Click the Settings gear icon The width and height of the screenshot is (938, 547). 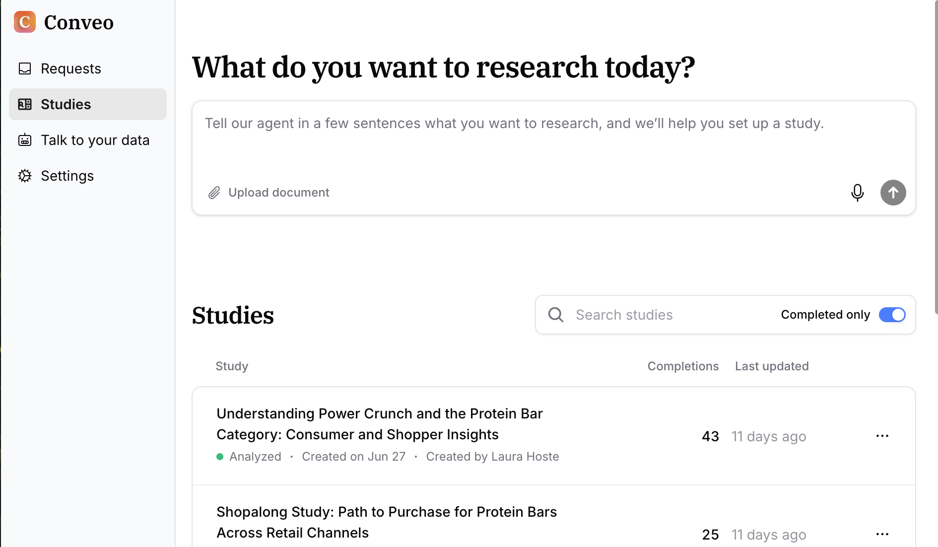[25, 176]
